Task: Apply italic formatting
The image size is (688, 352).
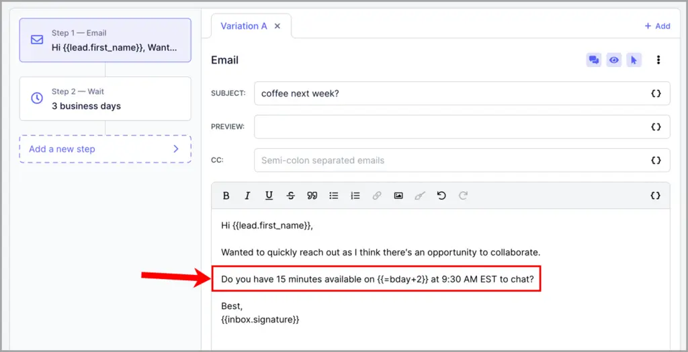Action: 247,196
